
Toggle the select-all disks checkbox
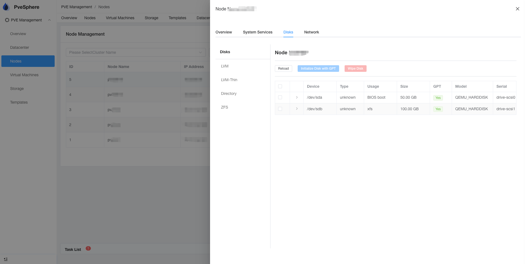tap(280, 86)
